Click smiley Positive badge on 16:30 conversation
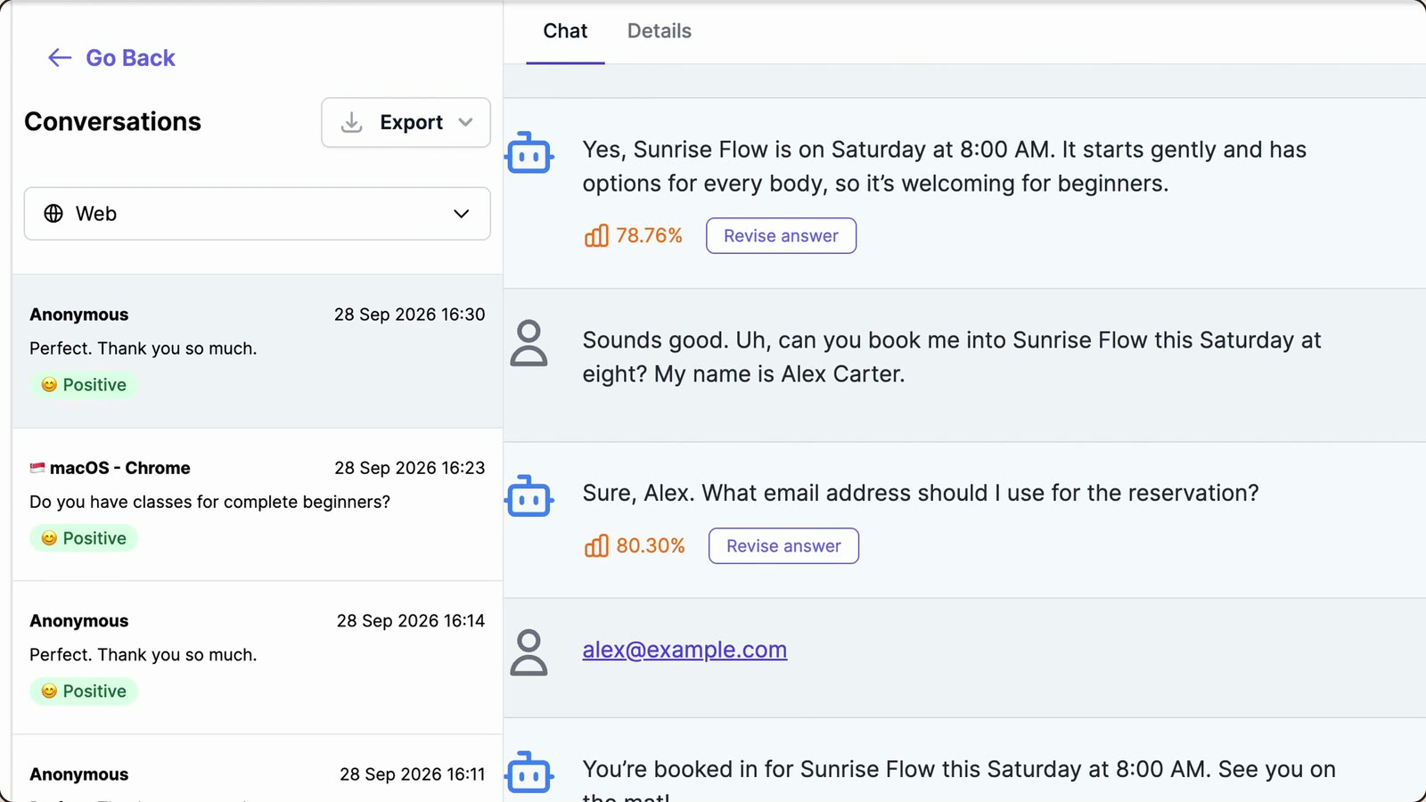Viewport: 1426px width, 802px height. [x=84, y=385]
